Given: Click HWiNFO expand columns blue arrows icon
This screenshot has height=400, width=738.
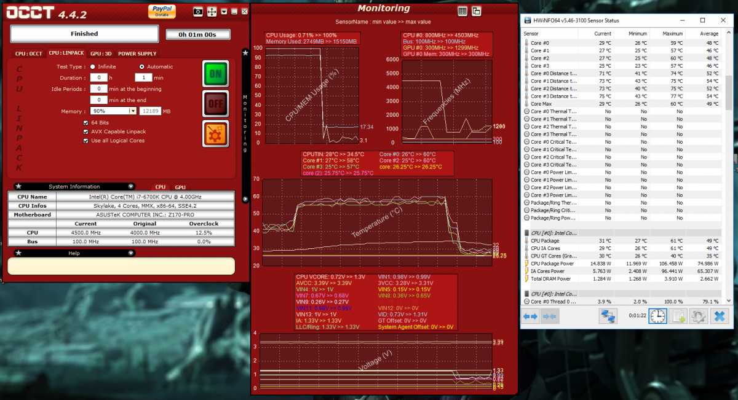Looking at the screenshot, I should coord(531,316).
